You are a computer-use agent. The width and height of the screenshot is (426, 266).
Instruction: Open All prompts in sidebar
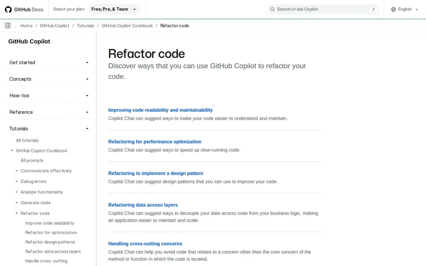(32, 160)
